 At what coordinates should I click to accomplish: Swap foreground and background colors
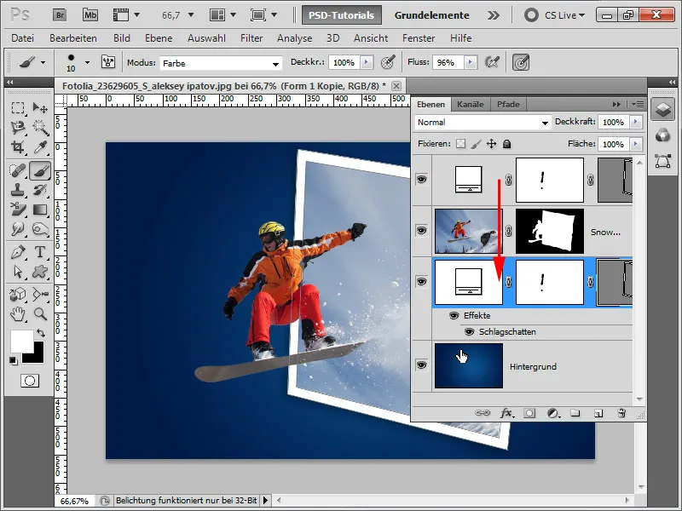click(x=41, y=333)
